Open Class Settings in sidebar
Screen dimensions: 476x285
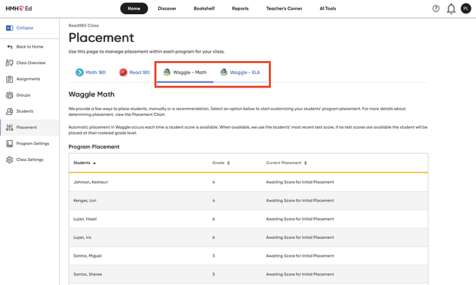[30, 160]
